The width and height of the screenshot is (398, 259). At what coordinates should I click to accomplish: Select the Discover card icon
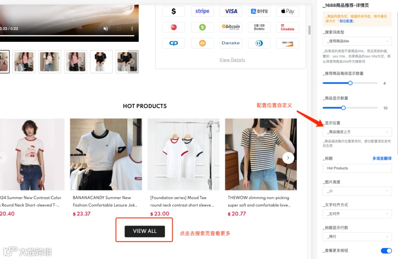[287, 43]
